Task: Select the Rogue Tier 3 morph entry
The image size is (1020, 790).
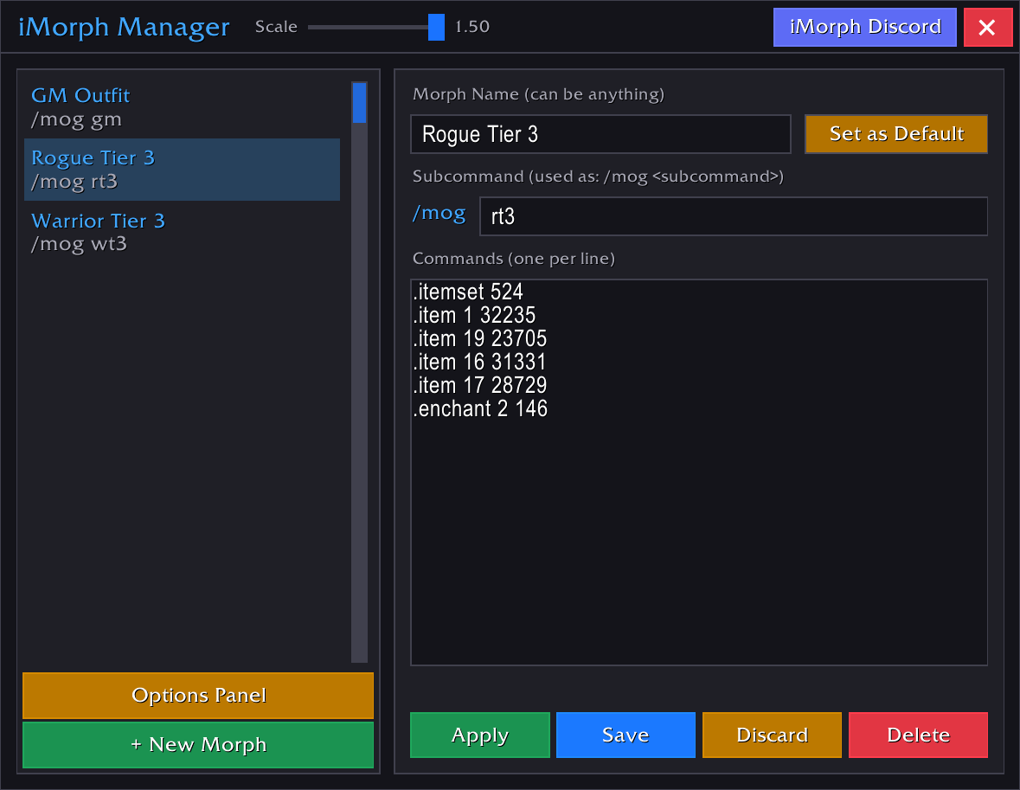Action: click(x=183, y=170)
